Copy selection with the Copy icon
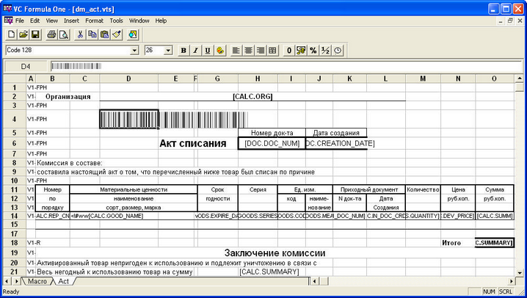Screen dimensions: 527x298 coord(92,34)
